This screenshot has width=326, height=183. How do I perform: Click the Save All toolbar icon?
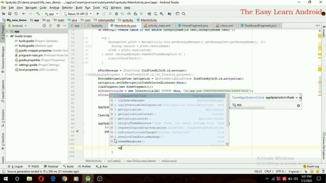click(x=10, y=14)
